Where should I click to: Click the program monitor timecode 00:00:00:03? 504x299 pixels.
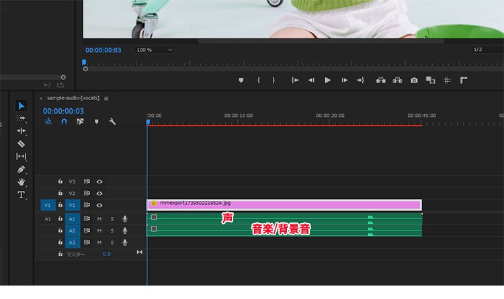(103, 50)
